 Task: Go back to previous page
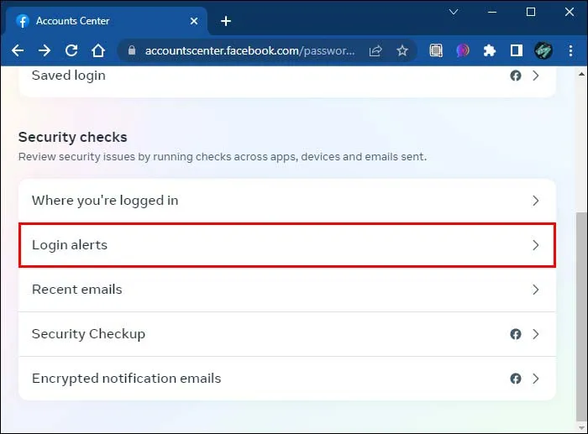coord(18,50)
